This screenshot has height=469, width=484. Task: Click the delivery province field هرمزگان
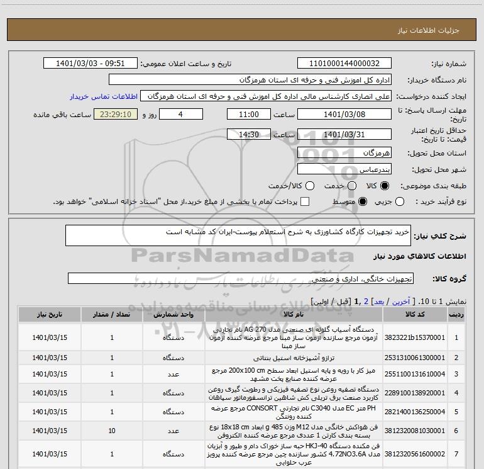344,152
